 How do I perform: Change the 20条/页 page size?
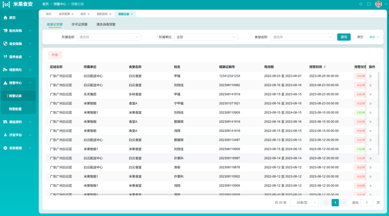click(x=305, y=203)
